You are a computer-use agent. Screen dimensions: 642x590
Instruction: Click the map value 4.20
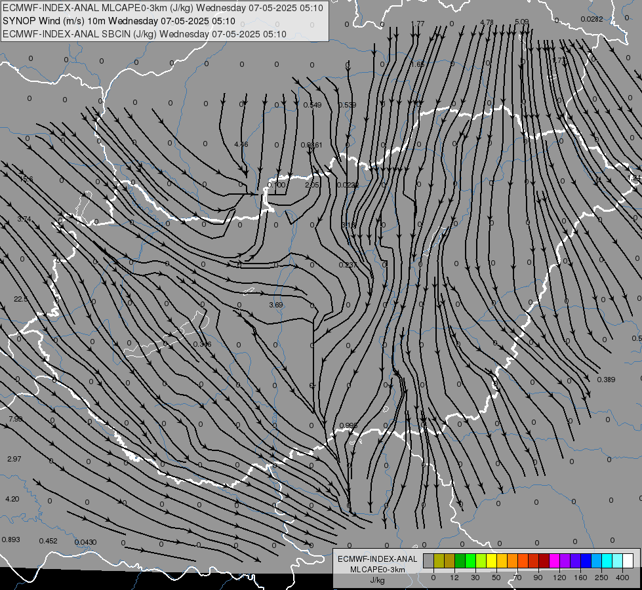[12, 499]
